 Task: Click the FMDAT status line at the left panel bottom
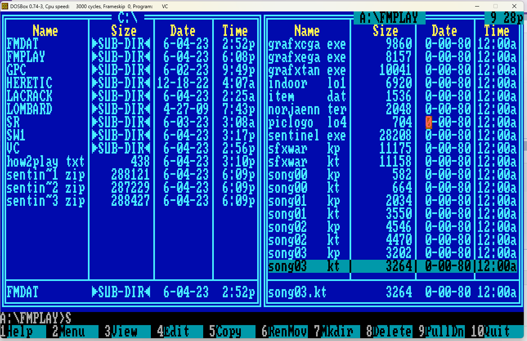[x=131, y=292]
